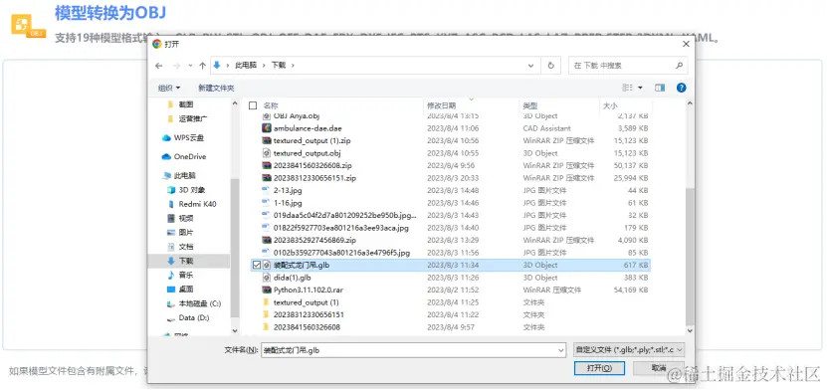The image size is (827, 390).
Task: Uncheck the 装配式龙门吊.glb checkbox
Action: (257, 265)
